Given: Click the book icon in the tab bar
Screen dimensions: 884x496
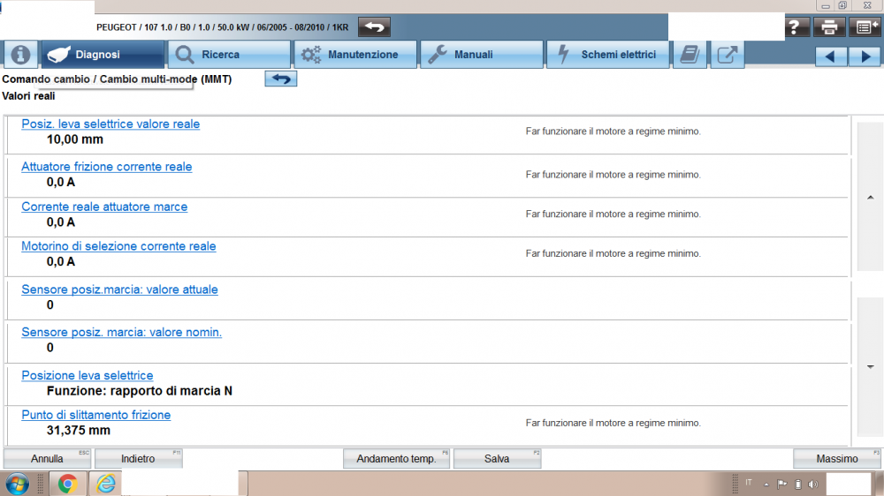Looking at the screenshot, I should 690,55.
